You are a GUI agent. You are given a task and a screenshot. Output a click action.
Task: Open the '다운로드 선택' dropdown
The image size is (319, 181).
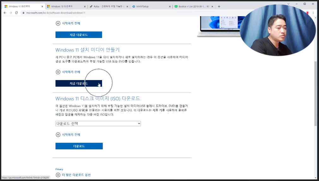(98, 123)
